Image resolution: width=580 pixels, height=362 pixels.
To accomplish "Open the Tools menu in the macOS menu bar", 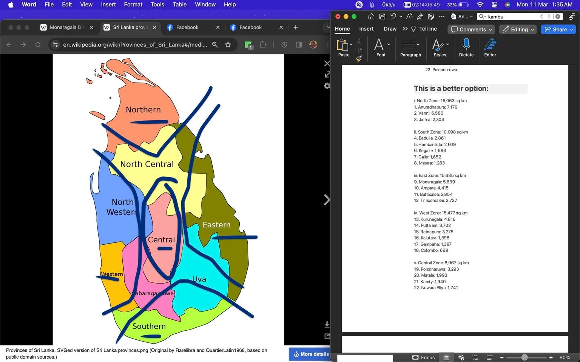I will [x=157, y=5].
